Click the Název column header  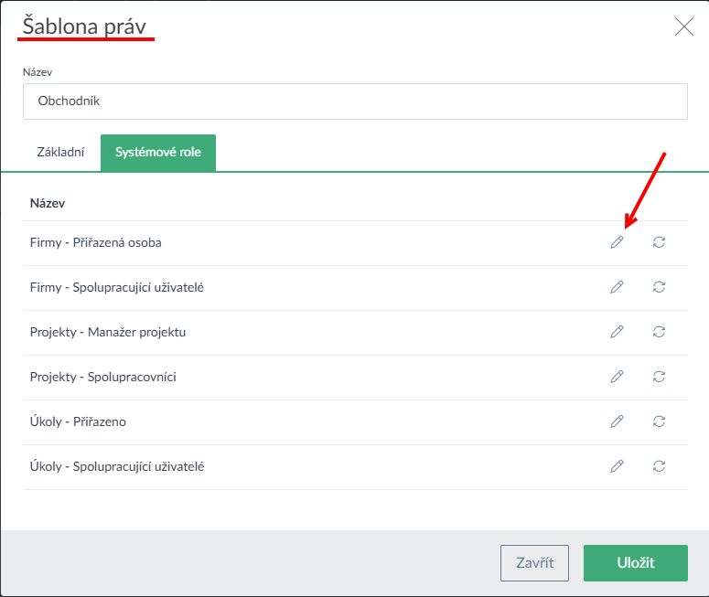pyautogui.click(x=48, y=203)
